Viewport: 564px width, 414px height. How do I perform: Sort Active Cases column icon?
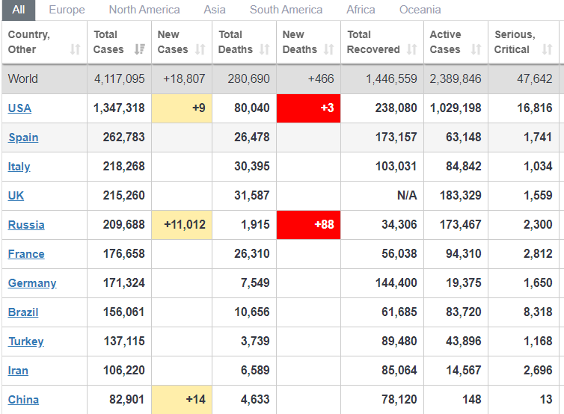pyautogui.click(x=476, y=49)
